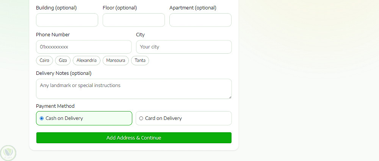379x161 pixels.
Task: Click the Phone Number field label
Action: (53, 35)
